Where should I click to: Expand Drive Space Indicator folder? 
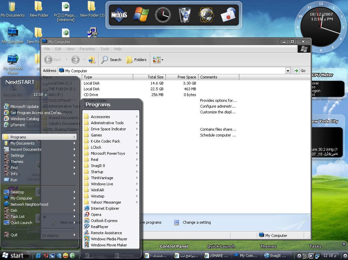click(111, 129)
